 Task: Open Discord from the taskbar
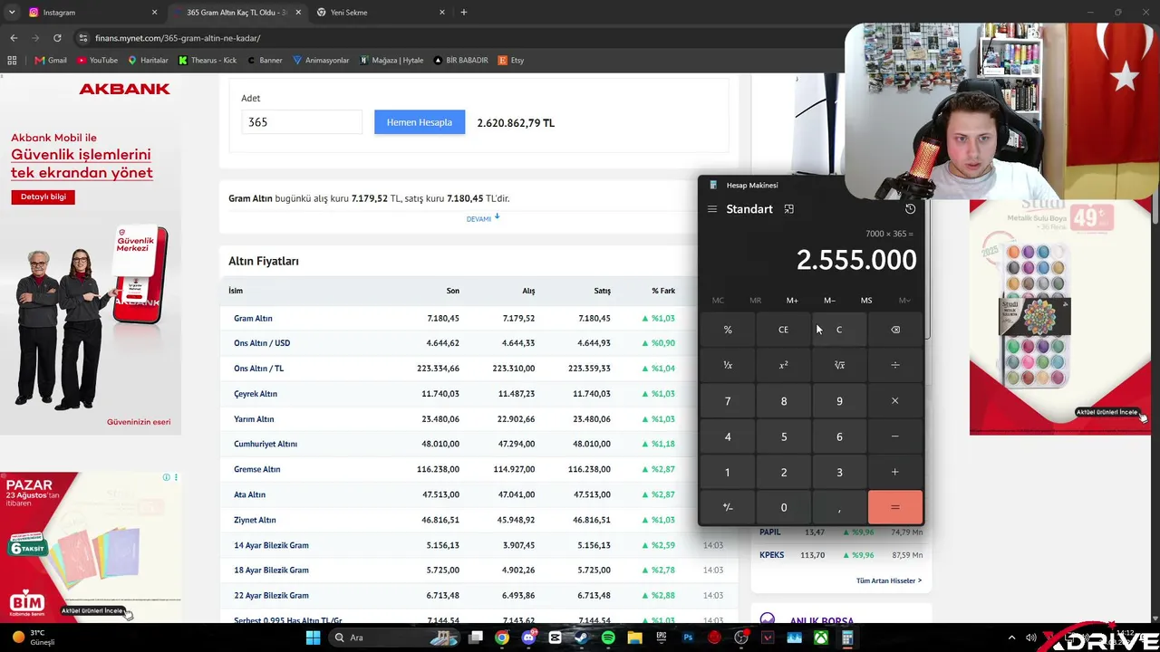tap(528, 638)
